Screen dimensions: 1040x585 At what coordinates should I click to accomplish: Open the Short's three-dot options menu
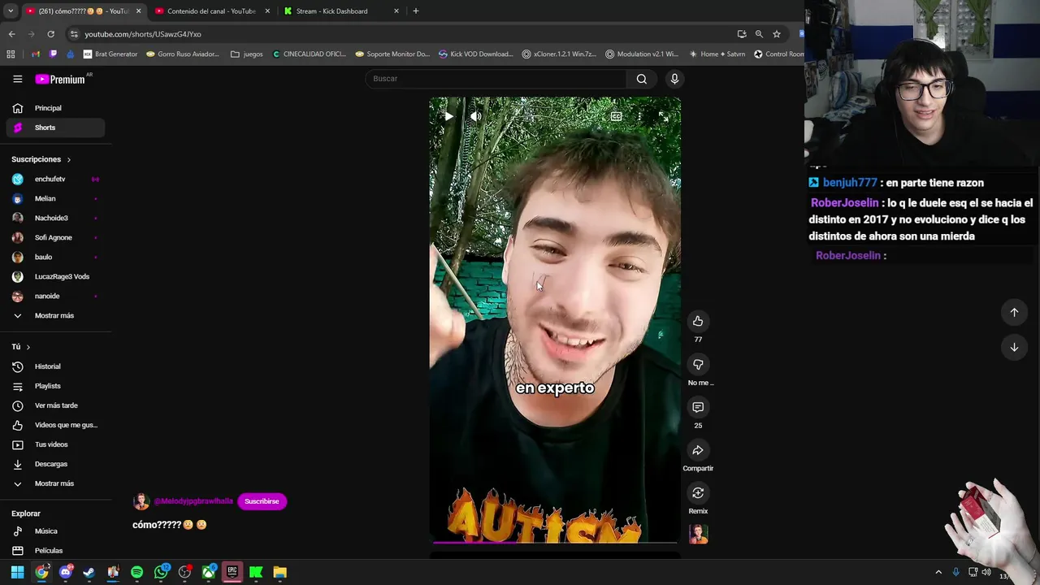click(x=639, y=116)
